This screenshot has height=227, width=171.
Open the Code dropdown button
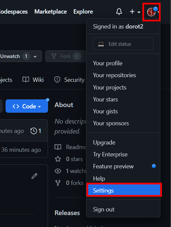(x=27, y=106)
